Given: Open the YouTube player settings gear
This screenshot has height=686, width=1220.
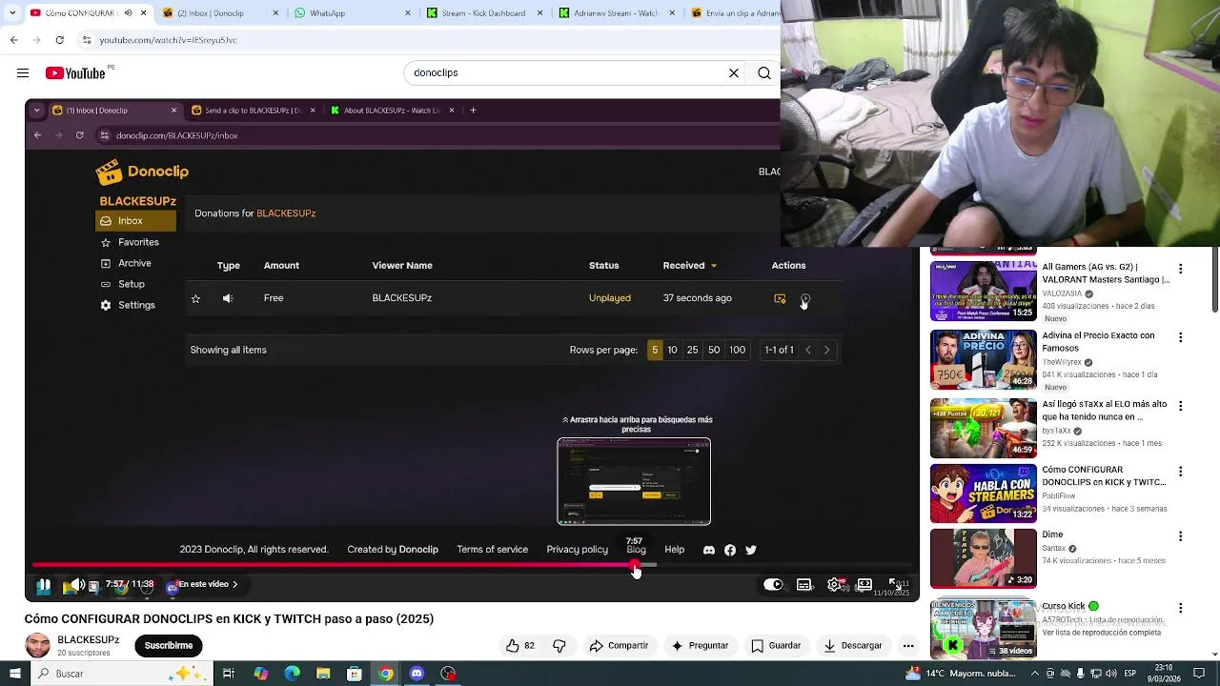Looking at the screenshot, I should pyautogui.click(x=835, y=585).
